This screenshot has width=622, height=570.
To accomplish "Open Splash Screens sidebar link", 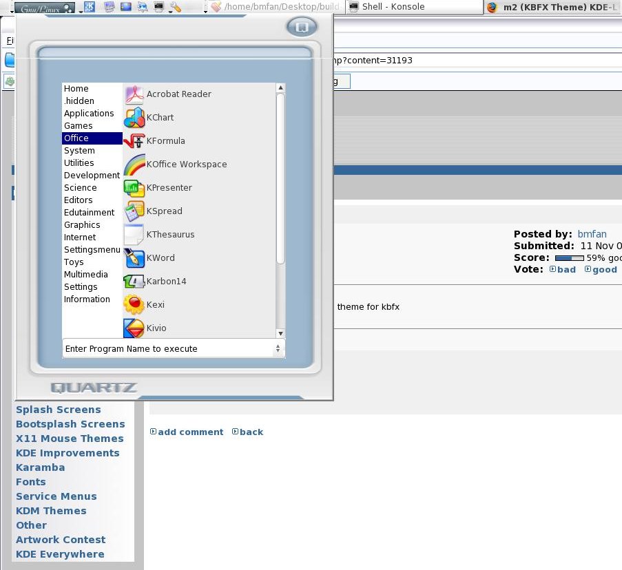I will [59, 410].
